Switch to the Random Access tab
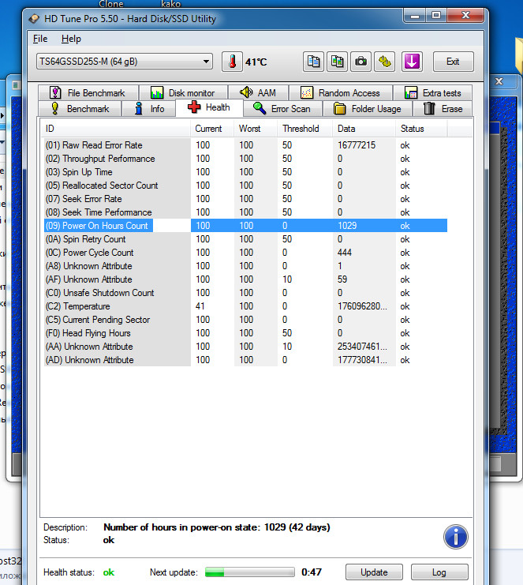 click(x=340, y=93)
